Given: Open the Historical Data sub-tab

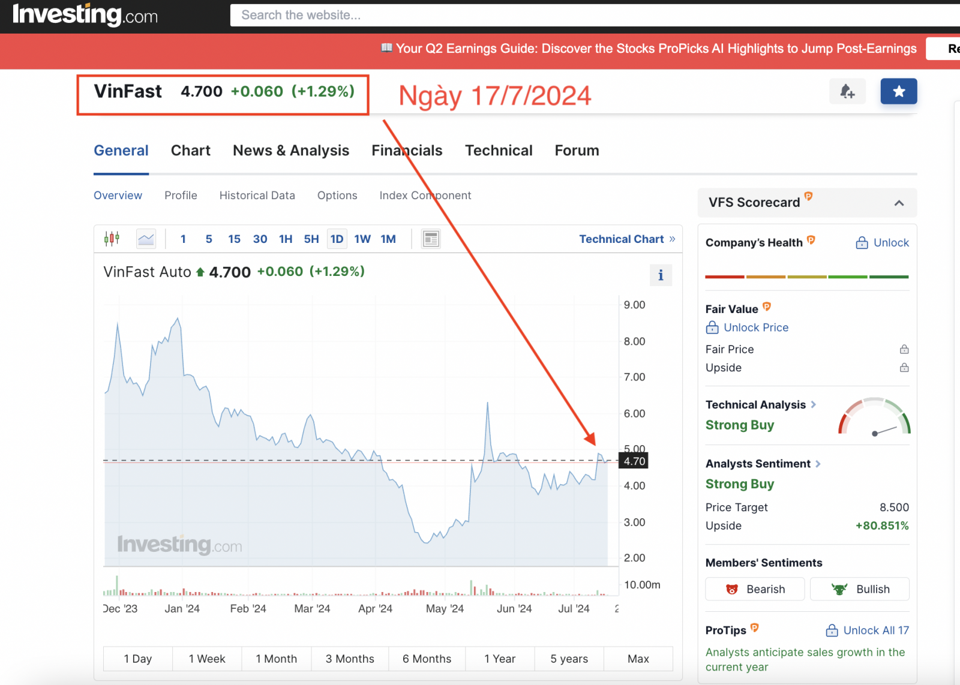Looking at the screenshot, I should click(x=257, y=196).
